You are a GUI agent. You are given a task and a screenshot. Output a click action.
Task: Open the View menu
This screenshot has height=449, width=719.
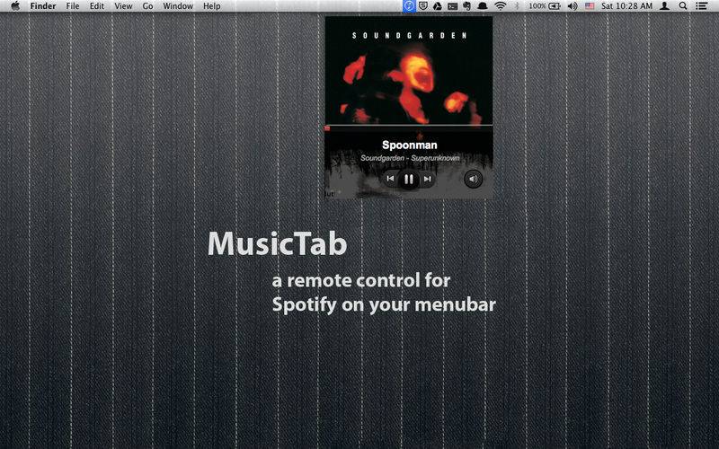(x=123, y=6)
